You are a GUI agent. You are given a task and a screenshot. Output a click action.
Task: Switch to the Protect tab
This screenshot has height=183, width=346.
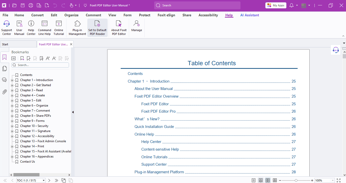pyautogui.click(x=145, y=15)
